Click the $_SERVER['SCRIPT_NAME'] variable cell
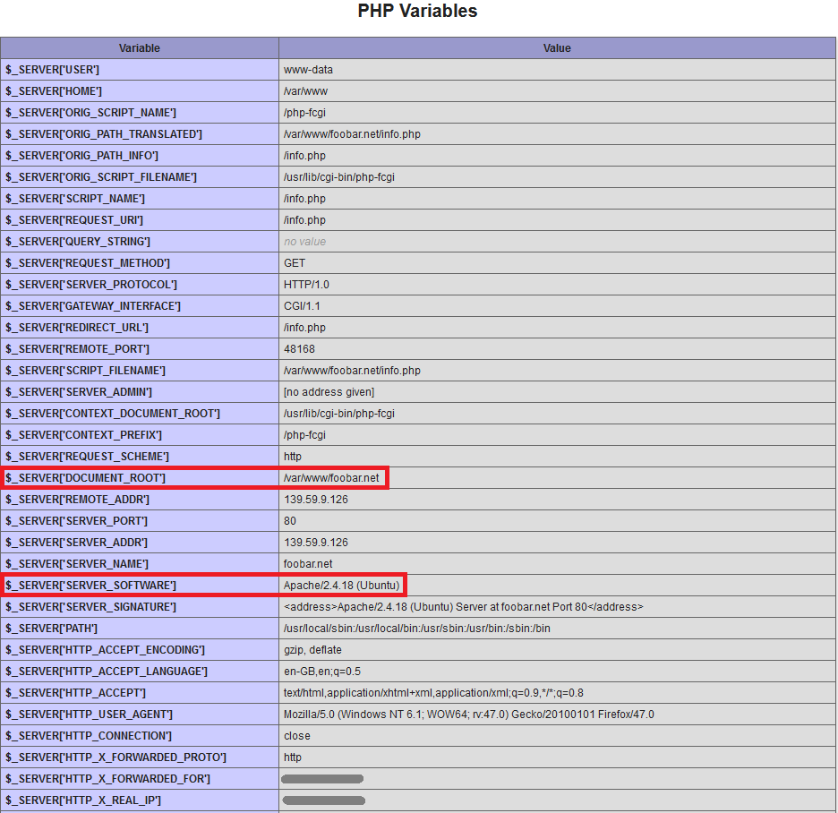The width and height of the screenshot is (838, 813). click(140, 198)
